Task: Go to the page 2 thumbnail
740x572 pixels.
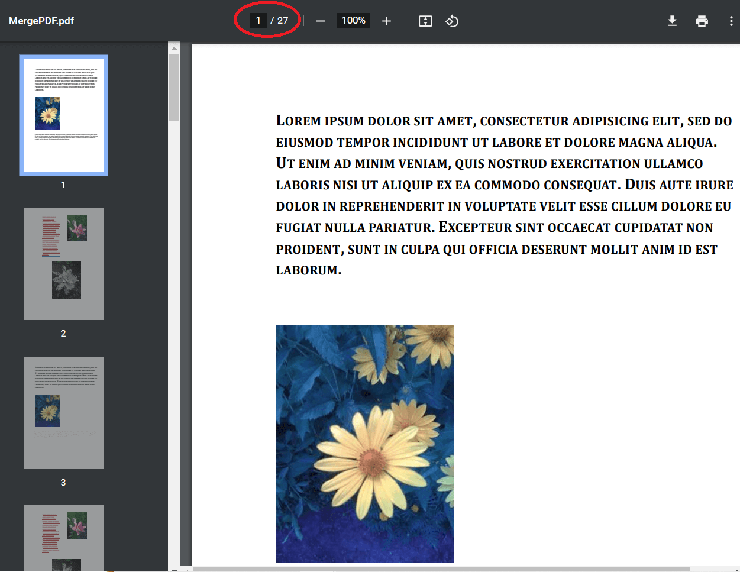Action: pyautogui.click(x=63, y=264)
